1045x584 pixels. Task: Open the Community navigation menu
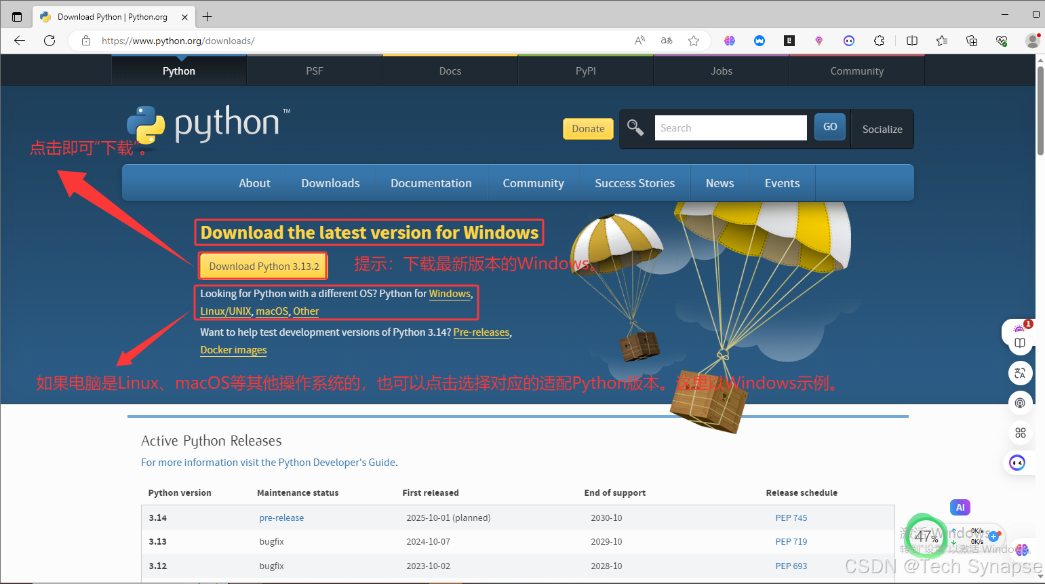534,183
